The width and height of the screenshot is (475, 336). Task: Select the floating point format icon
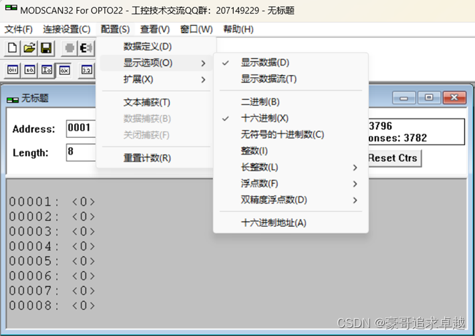[87, 70]
